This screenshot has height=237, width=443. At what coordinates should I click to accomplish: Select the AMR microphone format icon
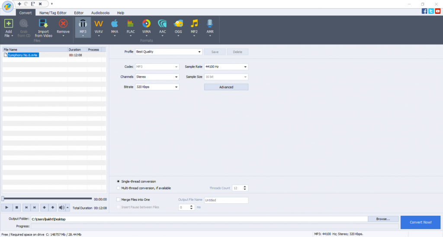[210, 24]
